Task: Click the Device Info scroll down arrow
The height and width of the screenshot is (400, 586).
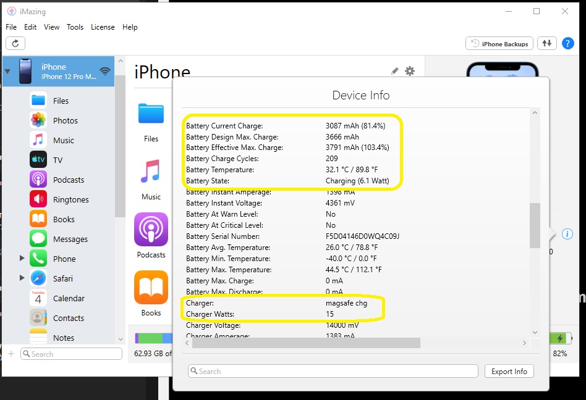Action: click(x=535, y=332)
